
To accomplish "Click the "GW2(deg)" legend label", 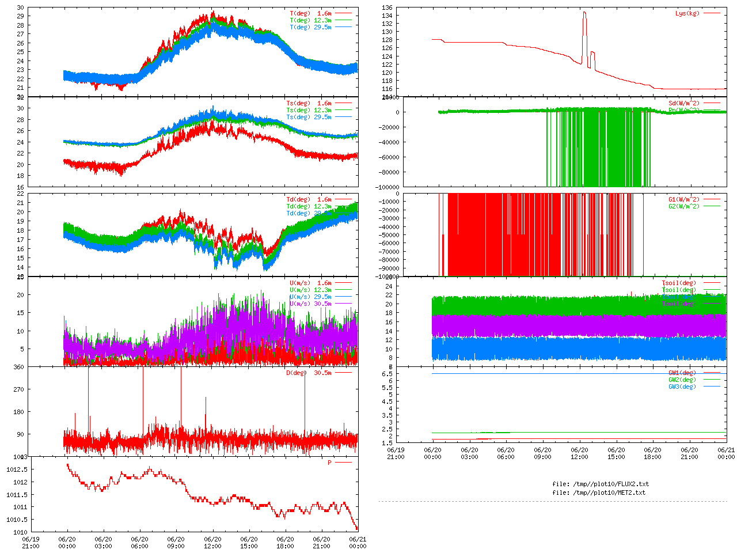I will pos(682,380).
